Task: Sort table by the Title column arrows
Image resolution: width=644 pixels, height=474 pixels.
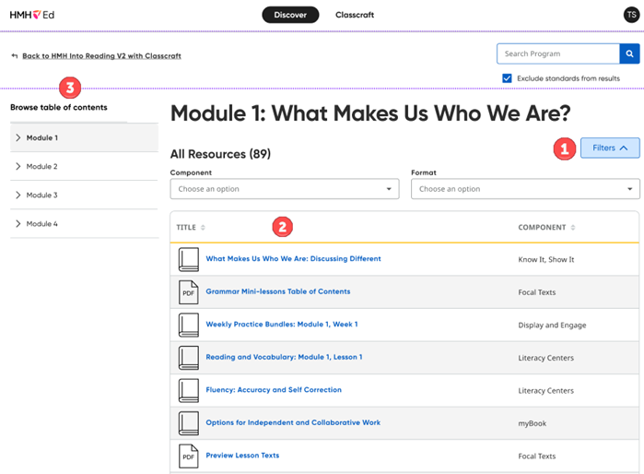Action: pos(203,228)
